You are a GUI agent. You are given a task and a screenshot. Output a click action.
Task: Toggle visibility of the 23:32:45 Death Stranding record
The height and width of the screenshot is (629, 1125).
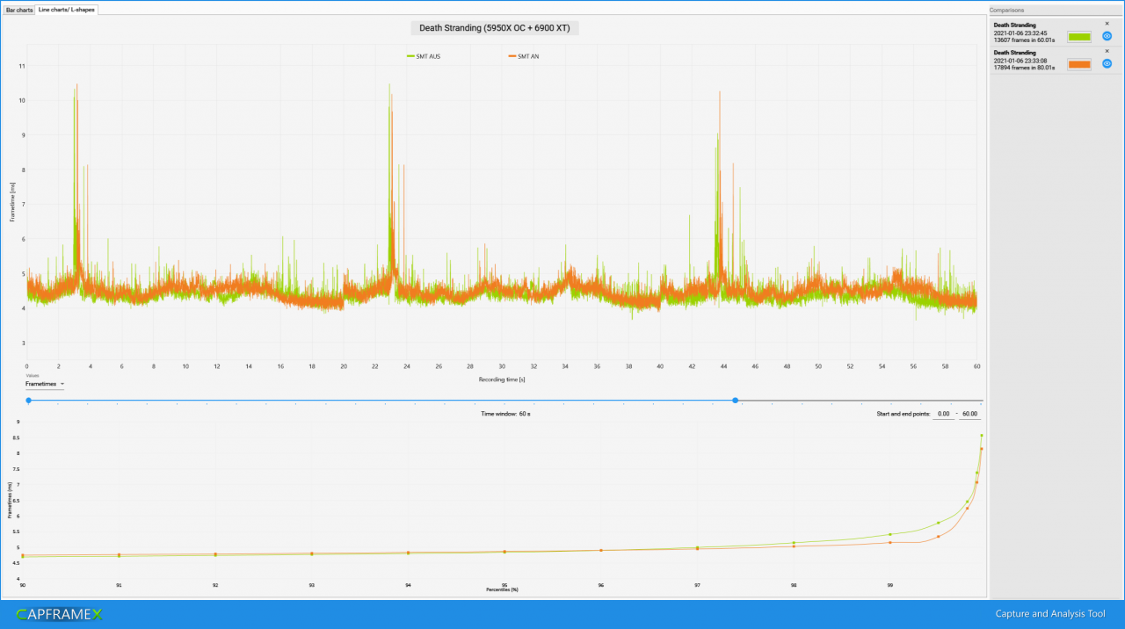point(1107,37)
